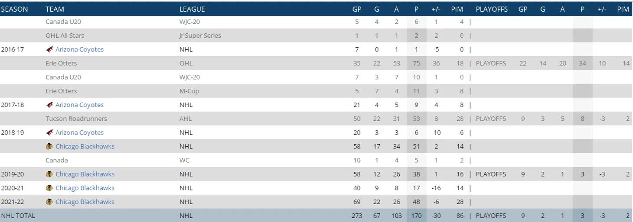The height and width of the screenshot is (222, 633).
Task: Click the Erie Otters OHL row
Action: click(x=316, y=63)
